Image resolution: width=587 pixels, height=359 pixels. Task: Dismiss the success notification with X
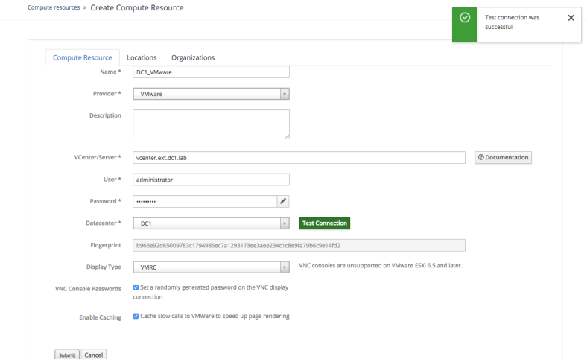coord(571,18)
